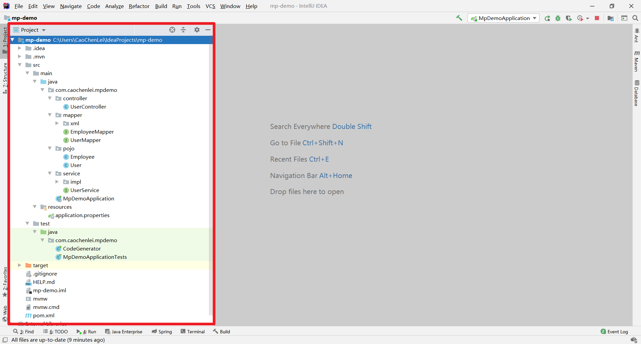Open the Database tool window

[x=637, y=93]
